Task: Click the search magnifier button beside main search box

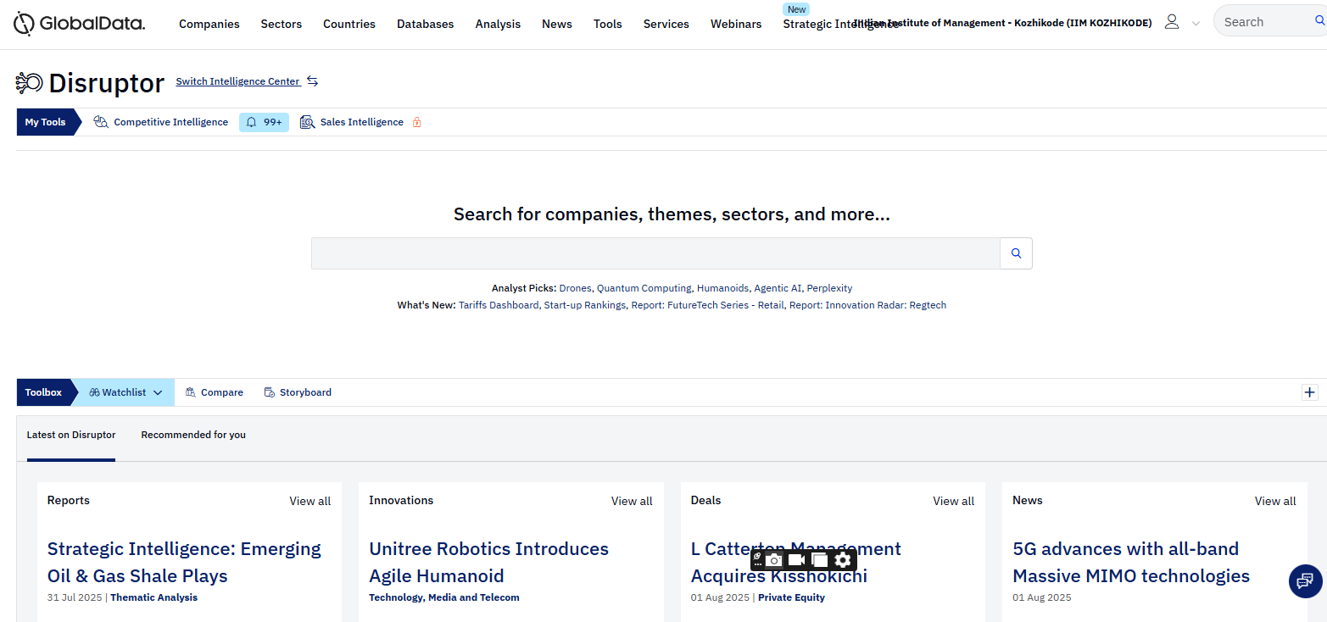Action: 1016,253
